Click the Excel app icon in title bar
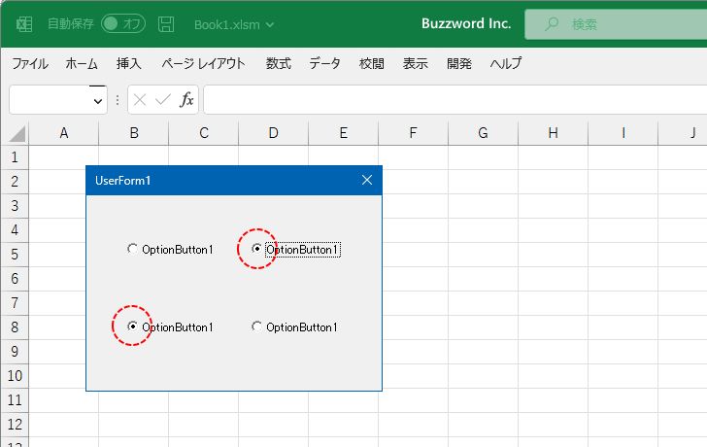Image resolution: width=707 pixels, height=447 pixels. pyautogui.click(x=24, y=24)
